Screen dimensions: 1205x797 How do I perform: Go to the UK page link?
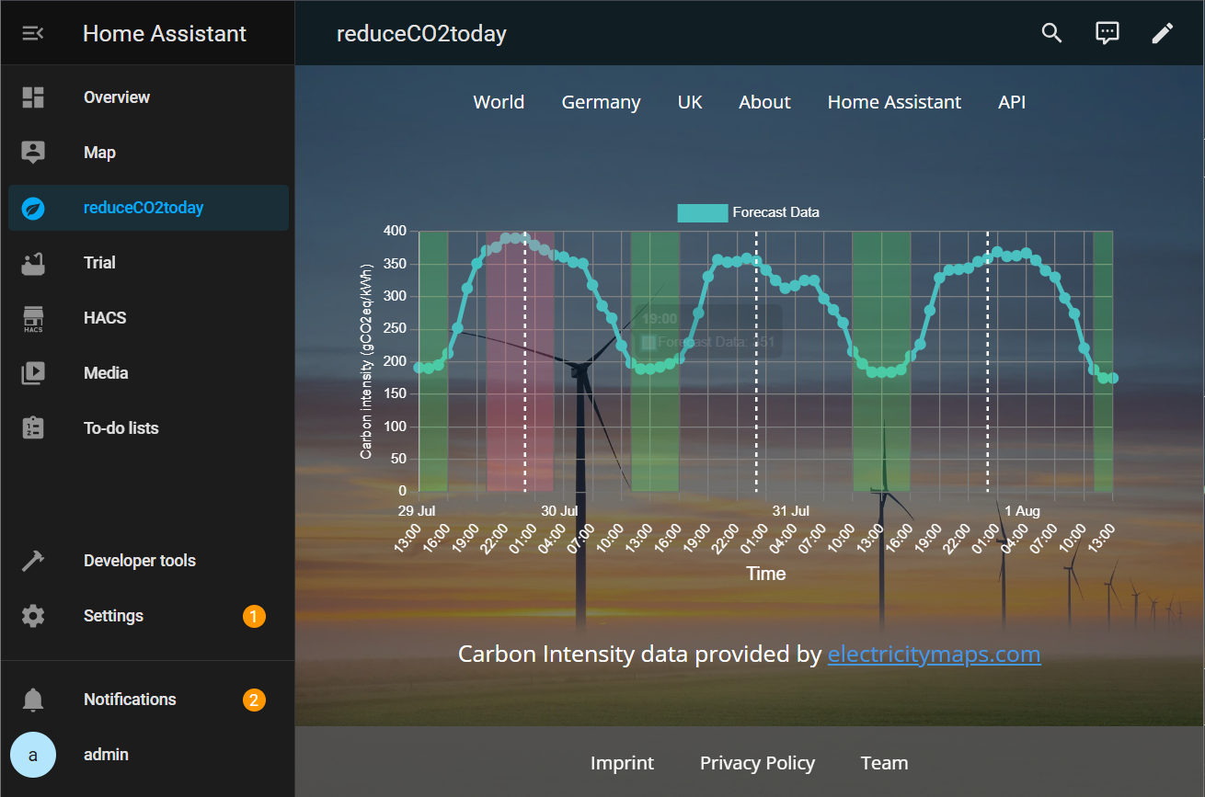690,102
